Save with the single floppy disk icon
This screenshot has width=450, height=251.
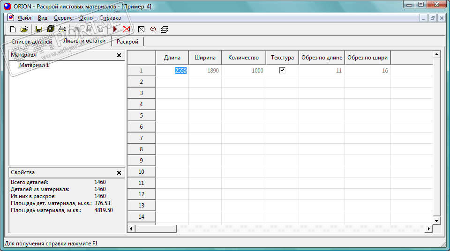(x=39, y=29)
